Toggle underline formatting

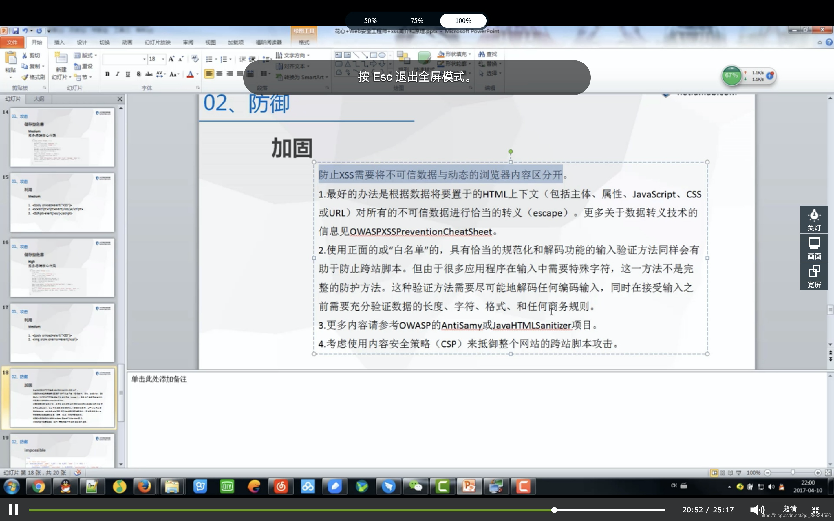(x=128, y=74)
